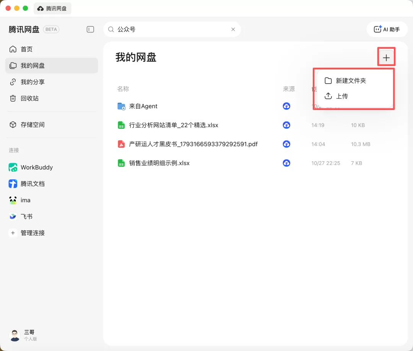Click the cloud source icon in 行业分析网站清单 row

pyautogui.click(x=286, y=125)
